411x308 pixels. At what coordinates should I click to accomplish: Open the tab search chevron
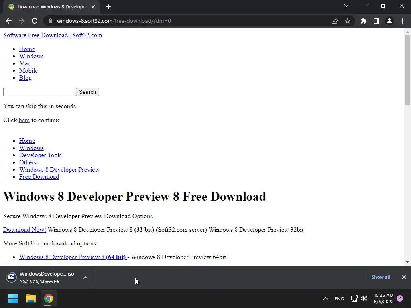346,6
